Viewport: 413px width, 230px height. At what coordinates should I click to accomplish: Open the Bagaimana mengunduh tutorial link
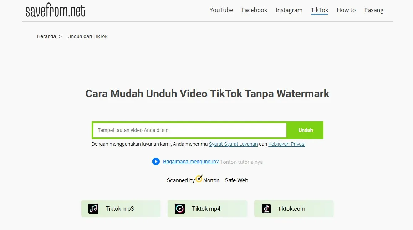[x=190, y=162]
